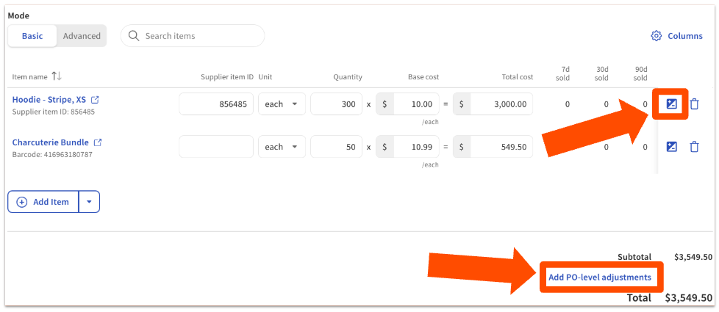
Task: Open the Add Item dropdown arrow
Action: (89, 202)
